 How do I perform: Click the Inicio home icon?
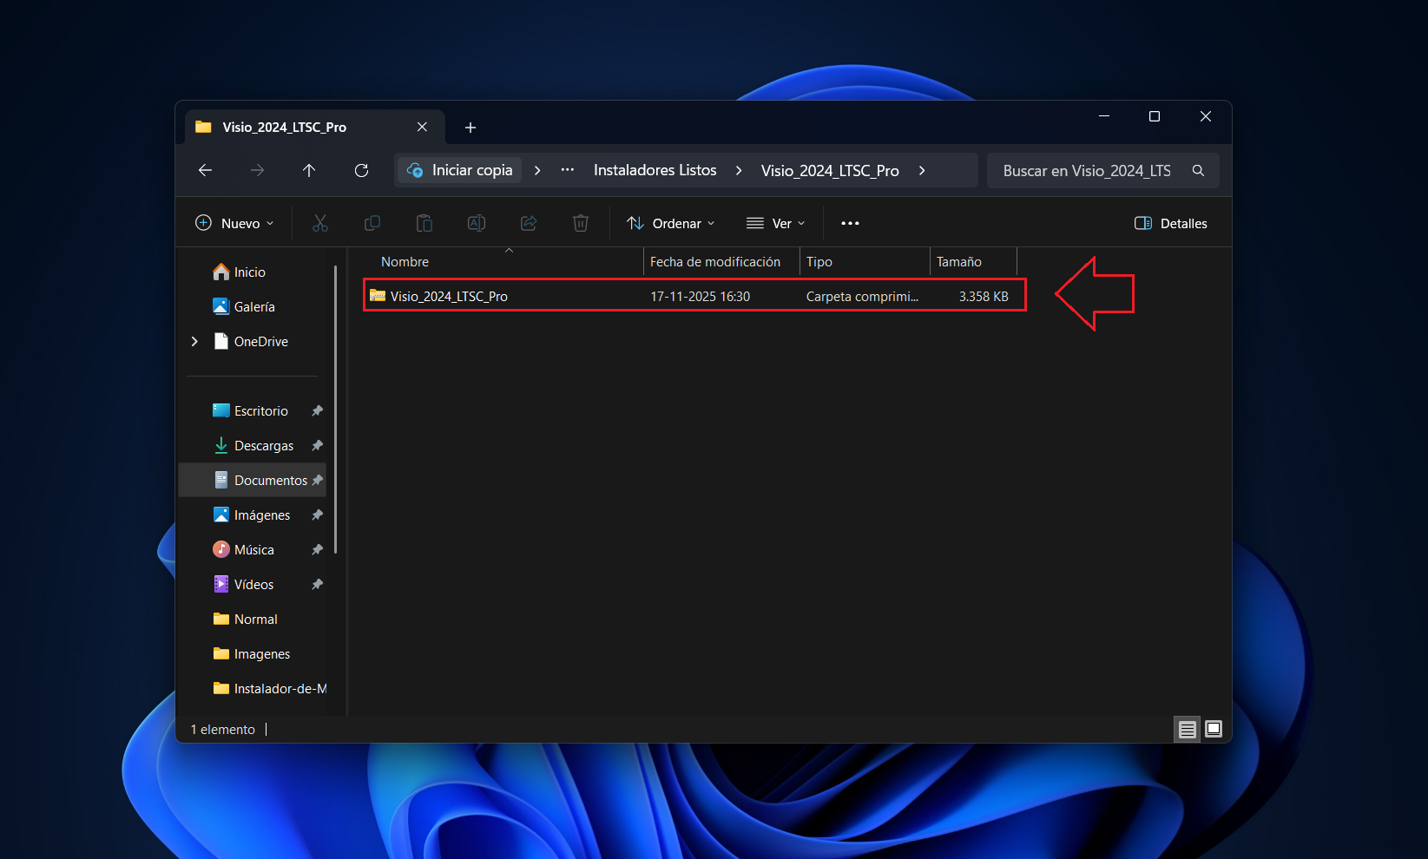click(221, 272)
